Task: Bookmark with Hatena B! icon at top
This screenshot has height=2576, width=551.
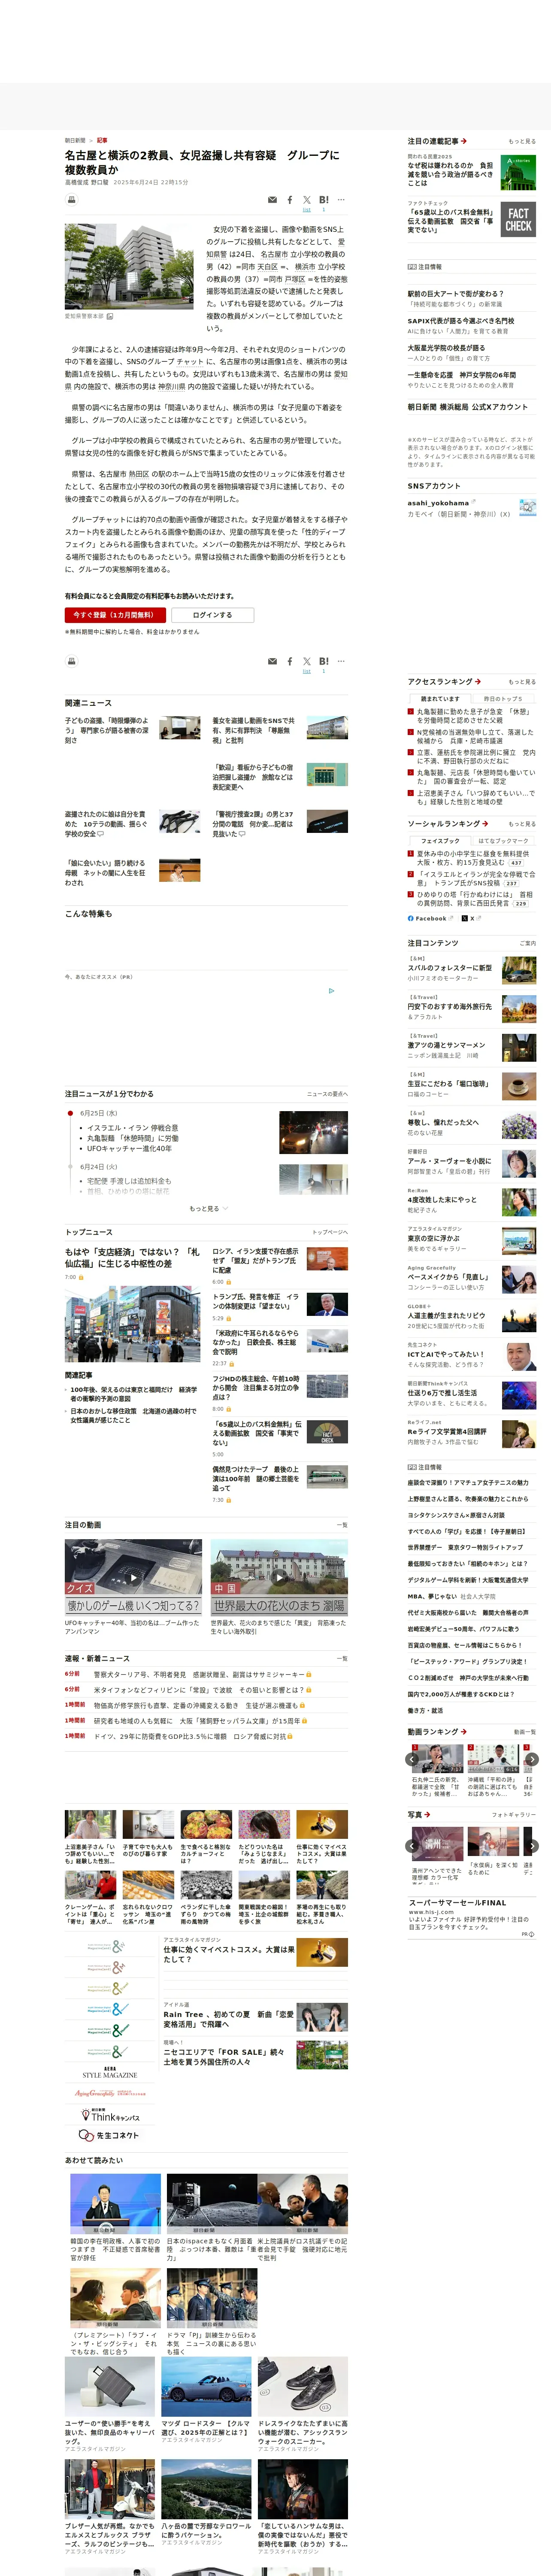Action: (324, 200)
